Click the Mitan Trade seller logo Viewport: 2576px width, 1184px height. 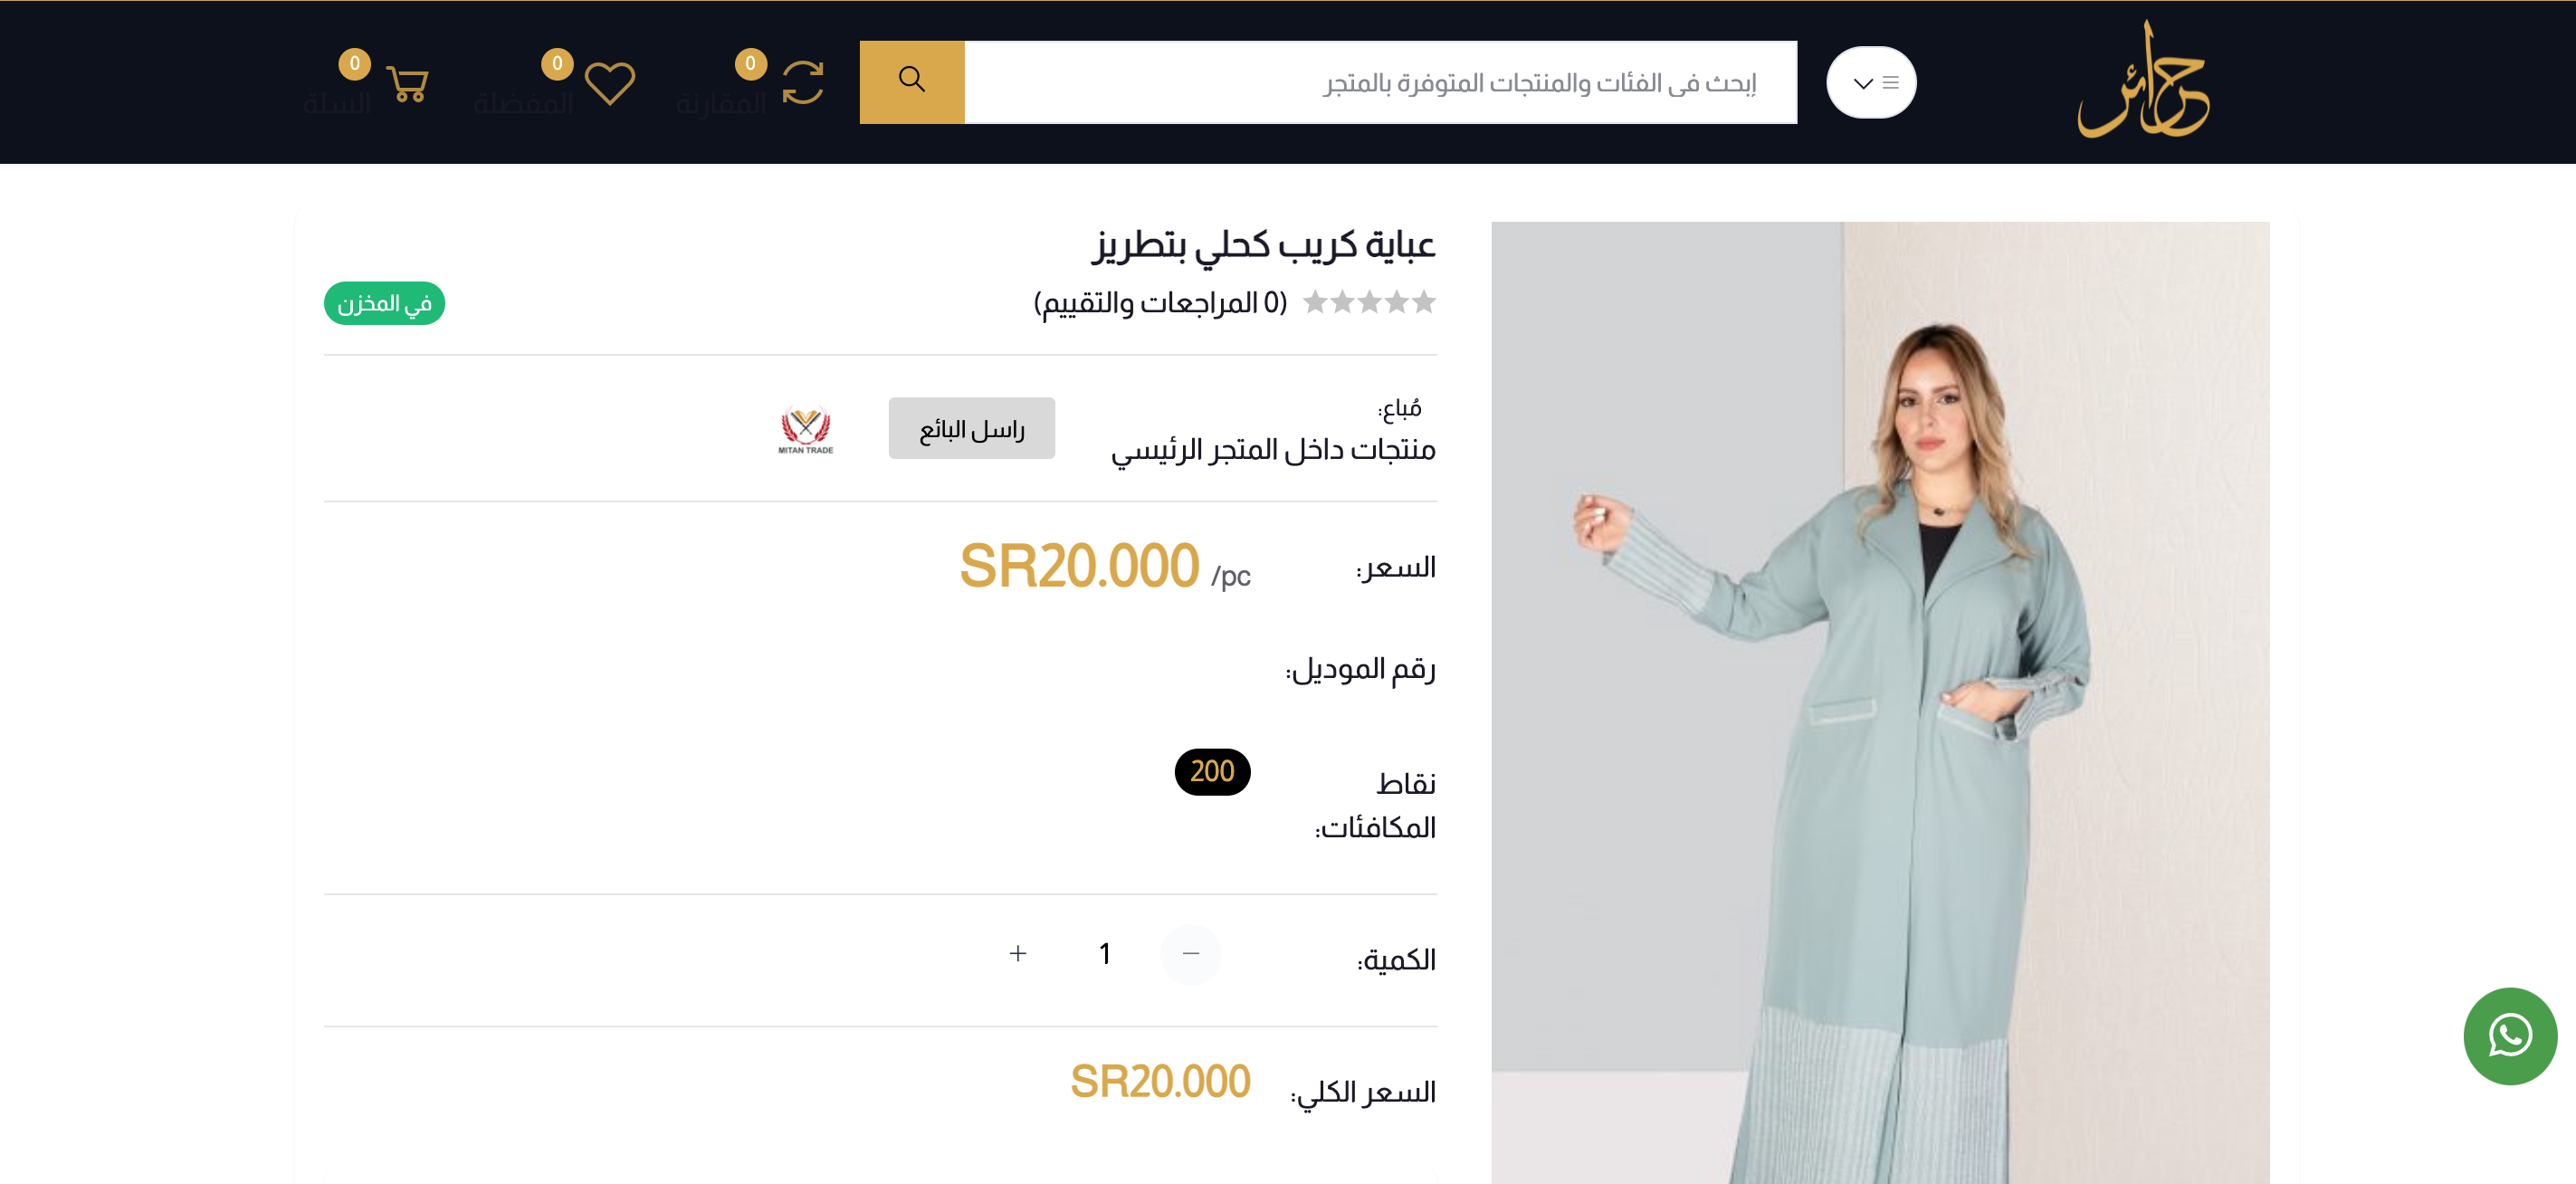tap(805, 430)
